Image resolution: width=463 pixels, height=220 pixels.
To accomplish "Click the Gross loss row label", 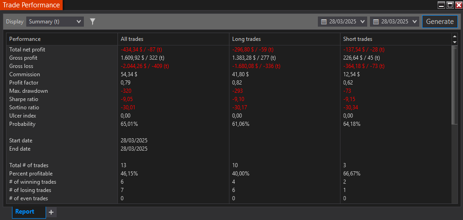I will (21, 66).
